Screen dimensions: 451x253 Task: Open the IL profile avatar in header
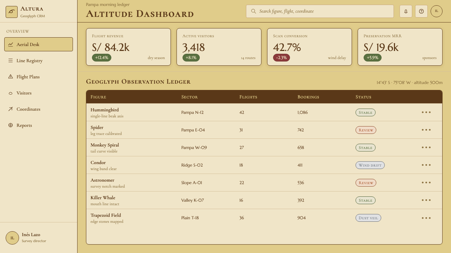pos(437,11)
